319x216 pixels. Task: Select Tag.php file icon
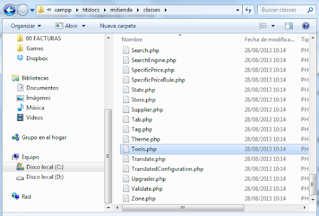click(x=126, y=129)
